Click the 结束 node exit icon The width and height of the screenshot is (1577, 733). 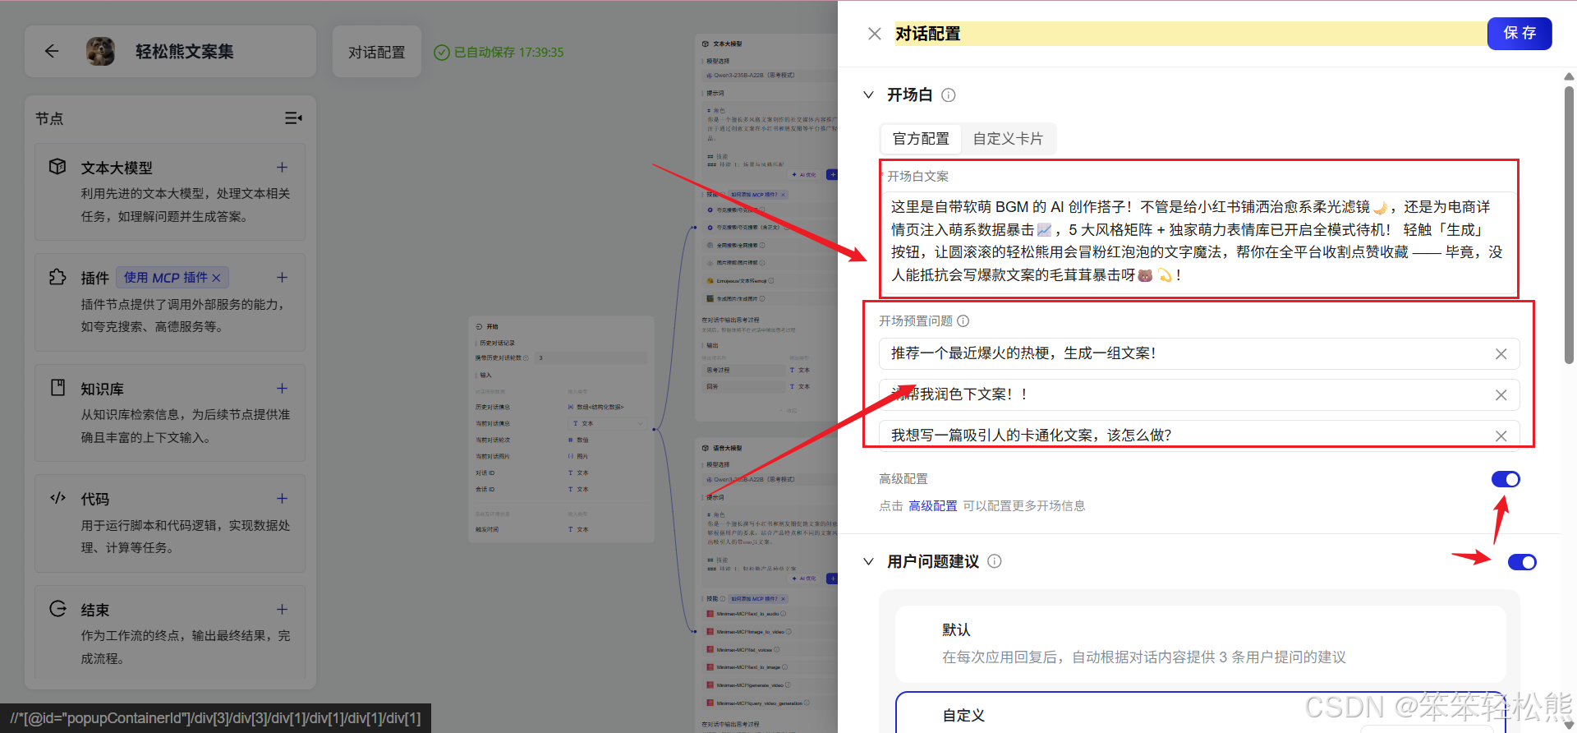coord(57,609)
